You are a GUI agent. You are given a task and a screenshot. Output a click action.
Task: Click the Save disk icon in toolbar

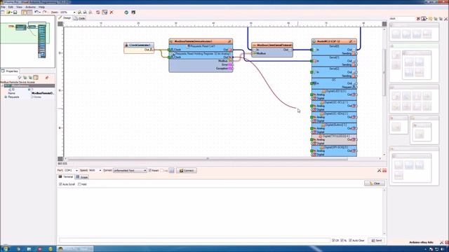15,13
